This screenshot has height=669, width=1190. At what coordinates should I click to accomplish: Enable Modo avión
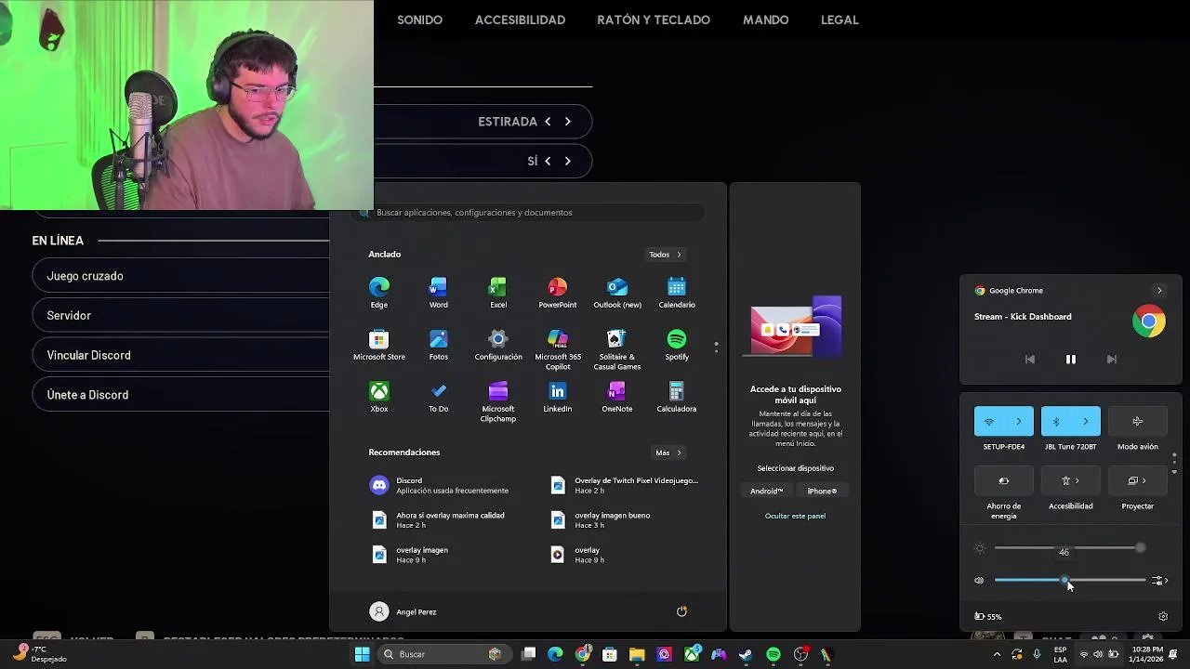1137,422
